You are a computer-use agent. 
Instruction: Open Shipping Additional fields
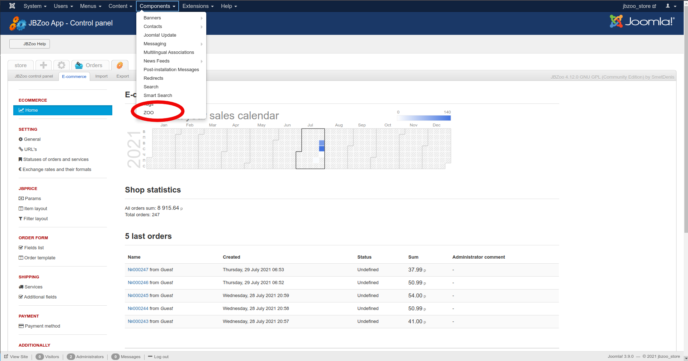click(38, 297)
